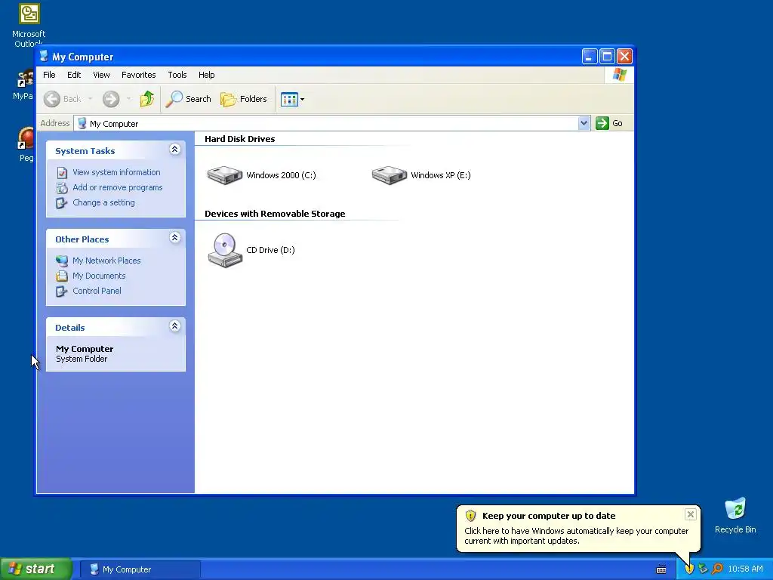The width and height of the screenshot is (773, 580).
Task: Click the My Network Places icon
Action: (x=62, y=261)
